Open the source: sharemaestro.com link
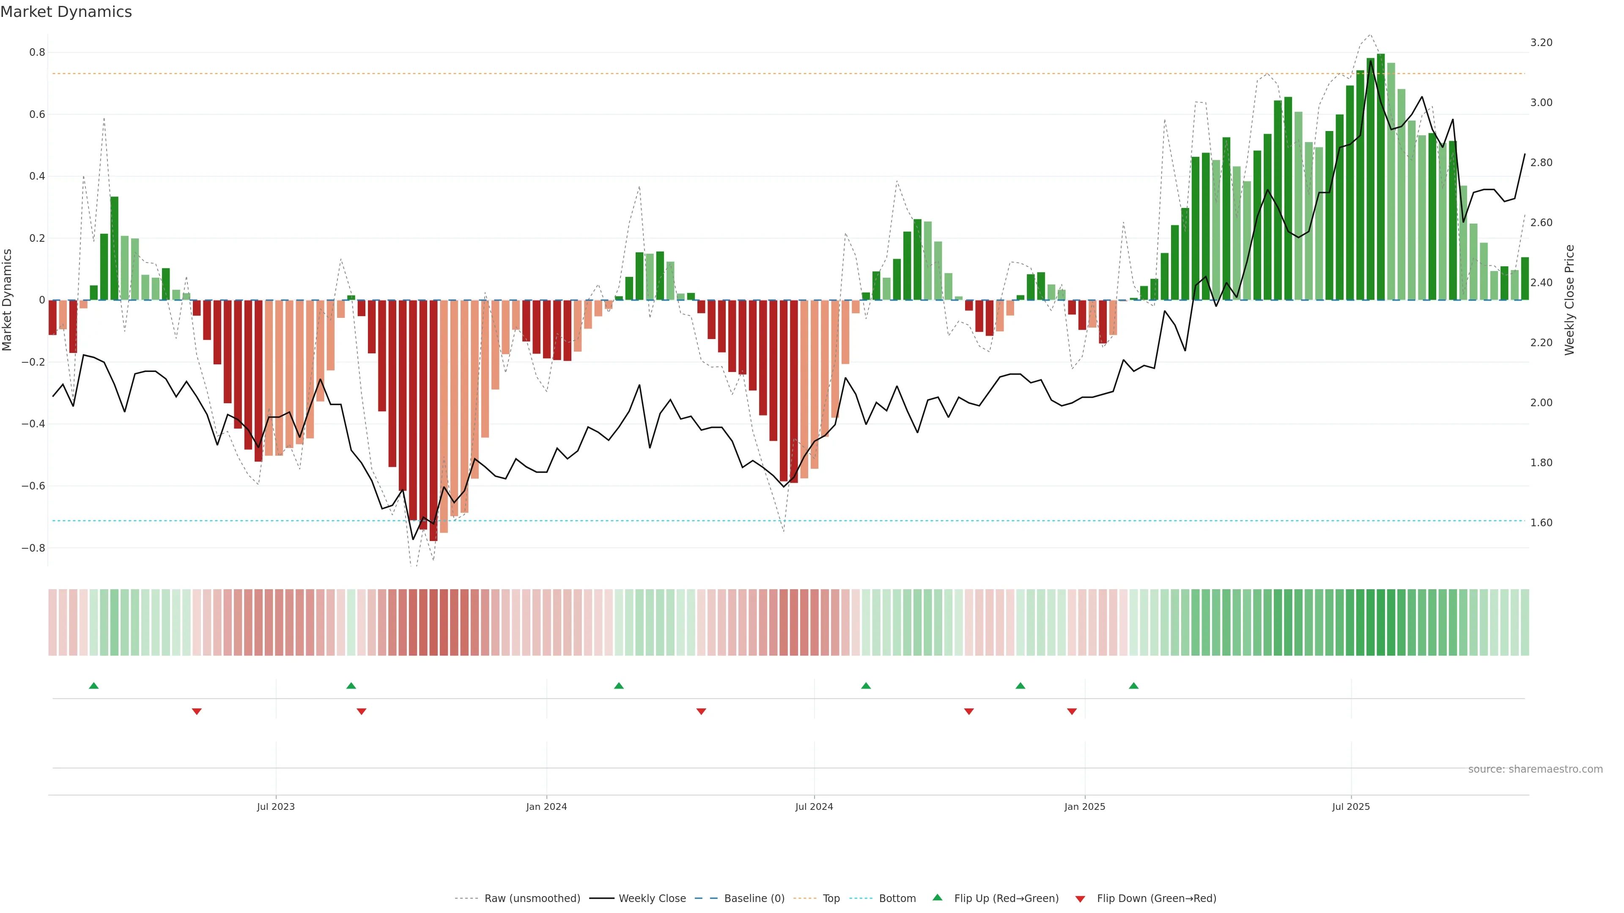Image resolution: width=1624 pixels, height=913 pixels. [x=1535, y=769]
